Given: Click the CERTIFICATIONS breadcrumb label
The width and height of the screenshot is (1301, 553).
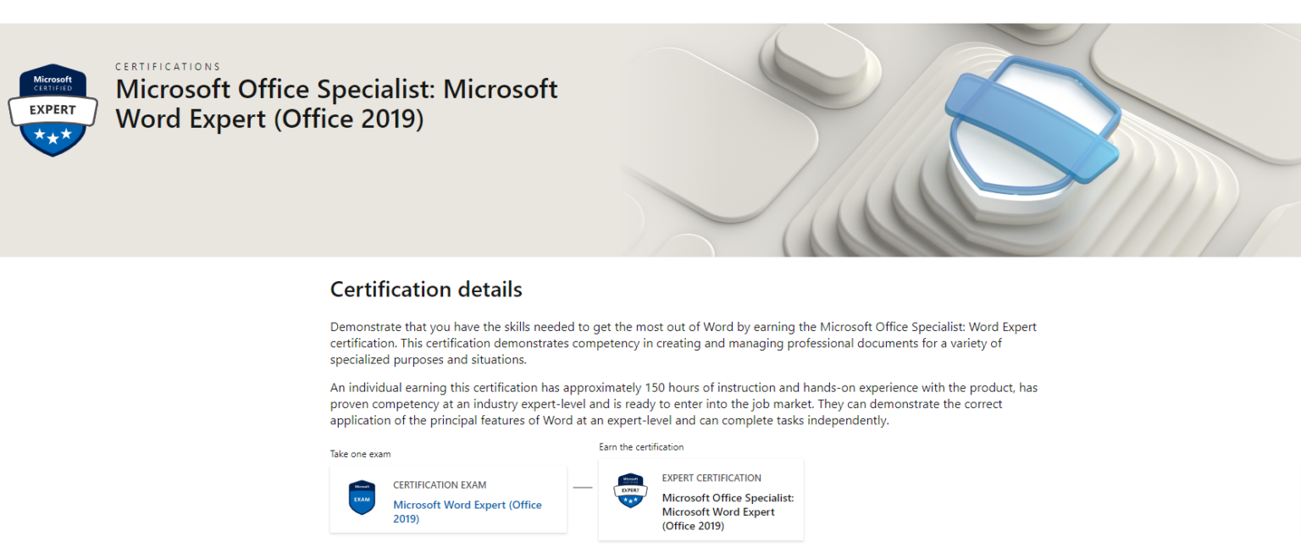Looking at the screenshot, I should coord(167,66).
